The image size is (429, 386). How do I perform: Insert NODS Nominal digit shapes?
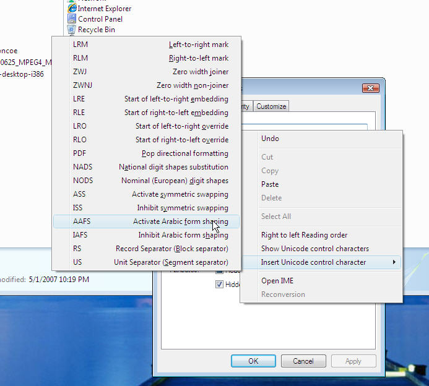146,181
